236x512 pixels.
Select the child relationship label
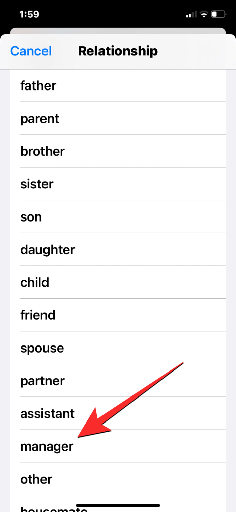[x=35, y=282]
